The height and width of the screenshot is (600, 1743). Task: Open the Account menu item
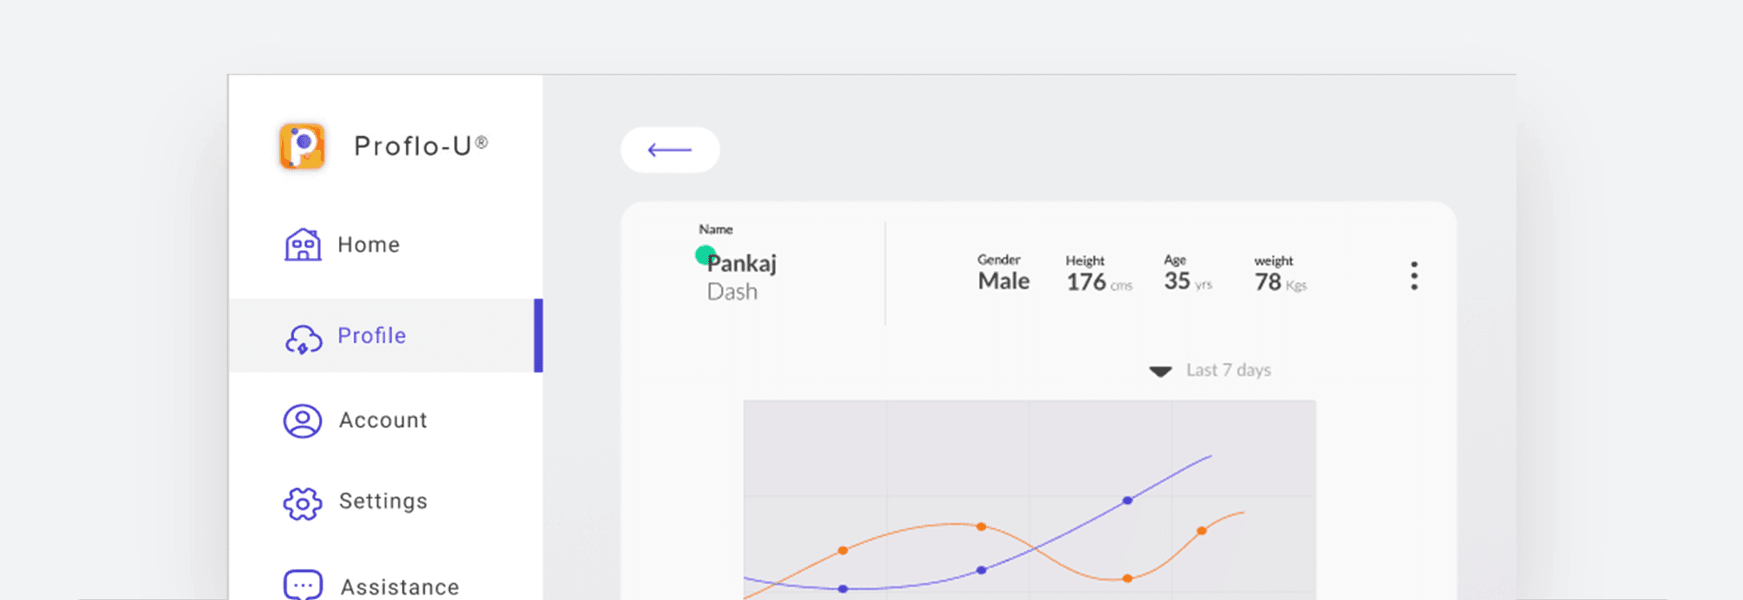383,421
